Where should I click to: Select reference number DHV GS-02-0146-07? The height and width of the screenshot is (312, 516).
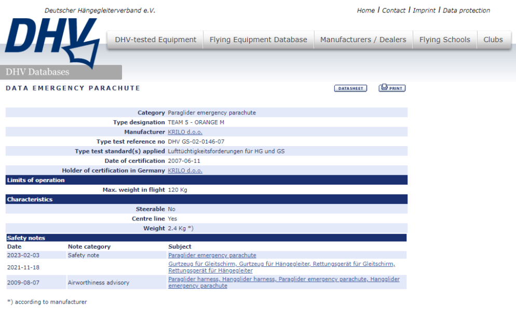coord(196,141)
